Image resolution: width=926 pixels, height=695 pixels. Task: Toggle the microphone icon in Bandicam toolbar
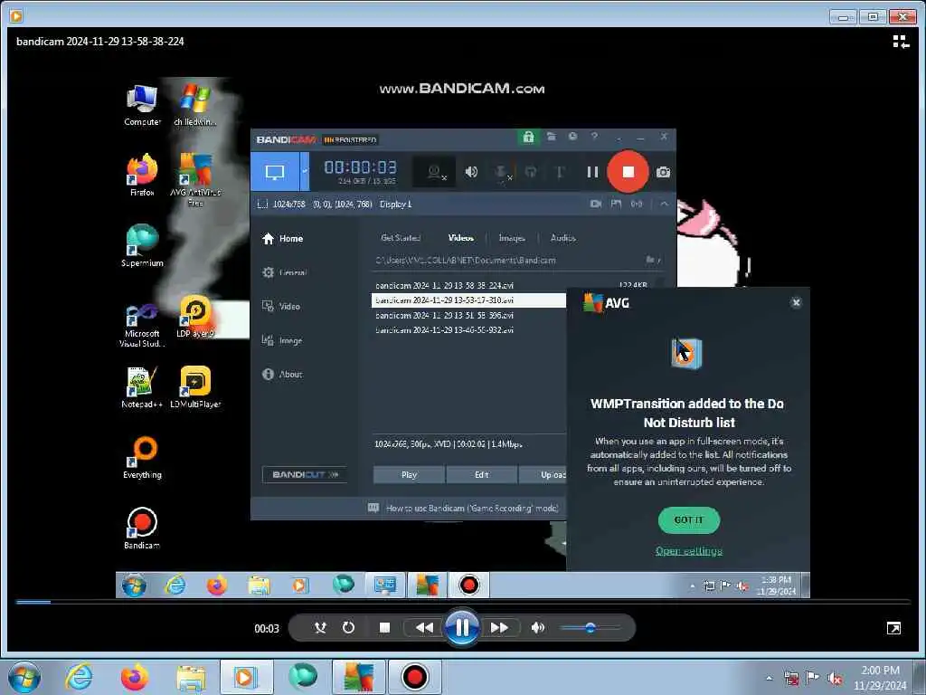pyautogui.click(x=502, y=172)
